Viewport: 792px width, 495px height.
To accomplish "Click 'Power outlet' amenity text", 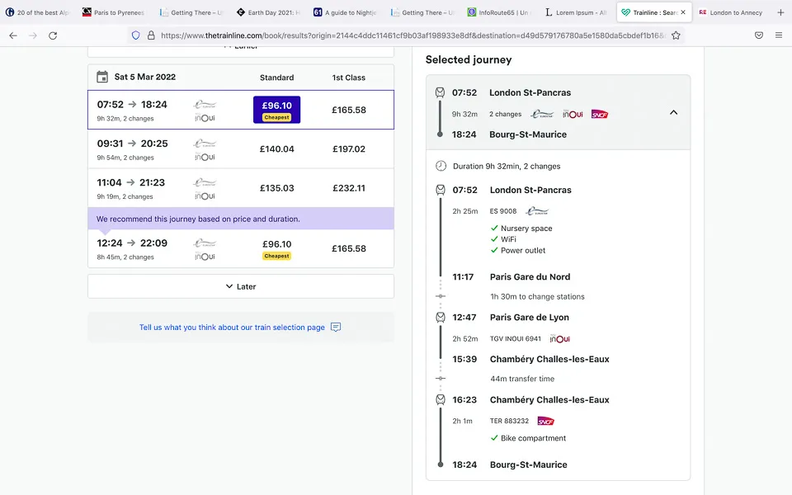I will pyautogui.click(x=523, y=250).
